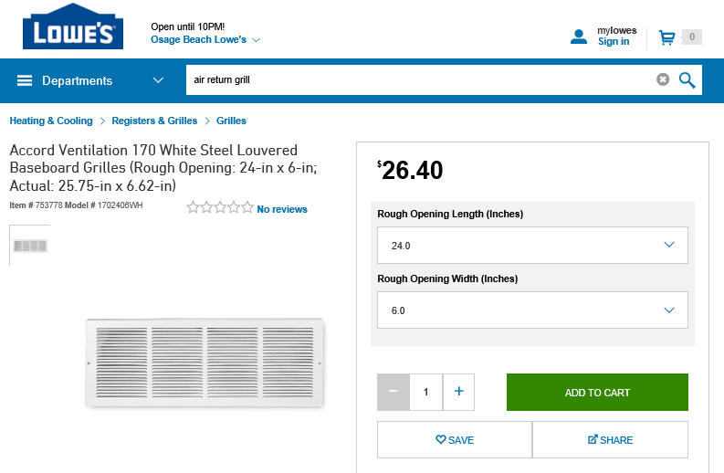This screenshot has width=724, height=473.
Task: Go to Heating & Cooling breadcrumb
Action: coord(51,121)
